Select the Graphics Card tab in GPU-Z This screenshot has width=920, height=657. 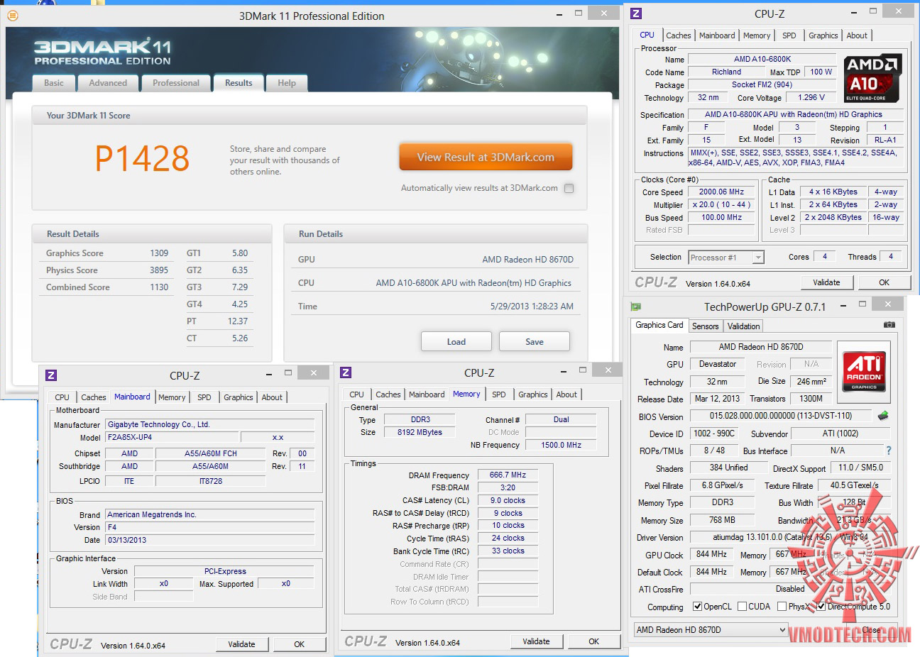tap(659, 325)
